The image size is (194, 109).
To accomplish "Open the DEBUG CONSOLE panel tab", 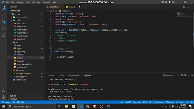I will click(x=74, y=75).
